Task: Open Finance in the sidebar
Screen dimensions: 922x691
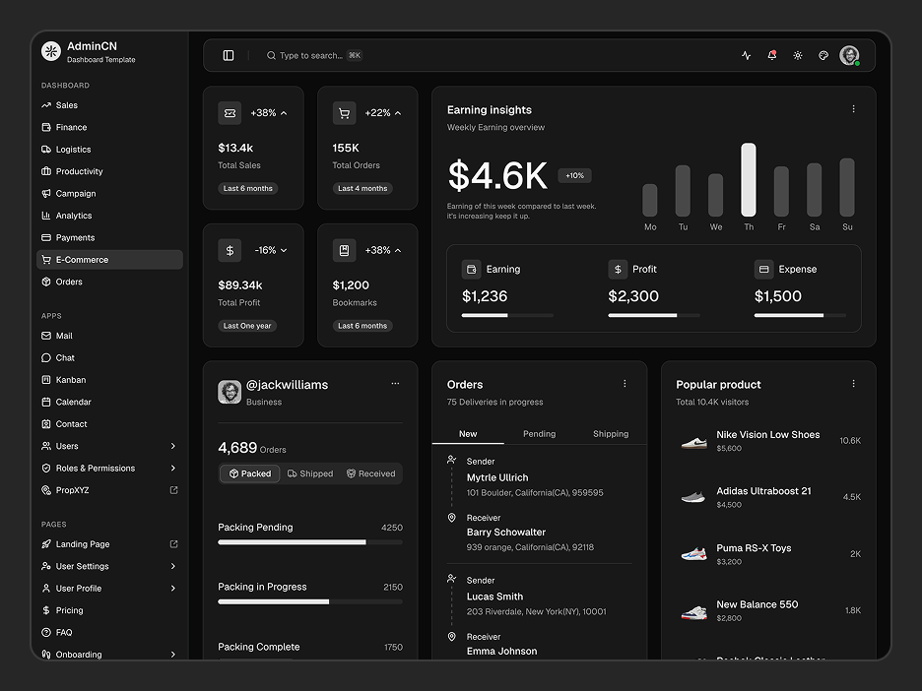Action: pyautogui.click(x=109, y=128)
